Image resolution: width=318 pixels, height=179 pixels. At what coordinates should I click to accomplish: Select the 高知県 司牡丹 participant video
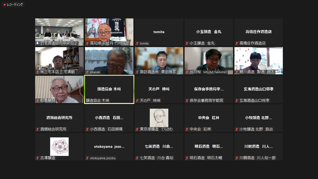click(x=109, y=32)
